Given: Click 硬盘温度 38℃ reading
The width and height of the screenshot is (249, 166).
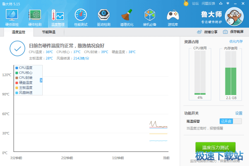Looking at the screenshot, I should click(124, 52).
